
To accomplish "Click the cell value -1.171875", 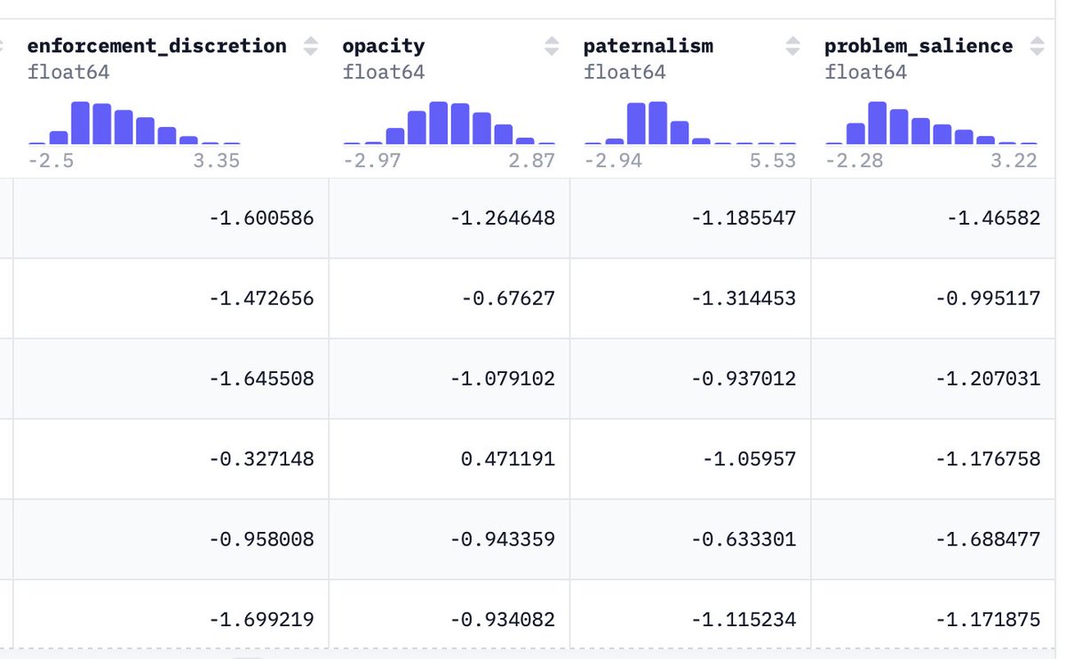I will pyautogui.click(x=988, y=620).
